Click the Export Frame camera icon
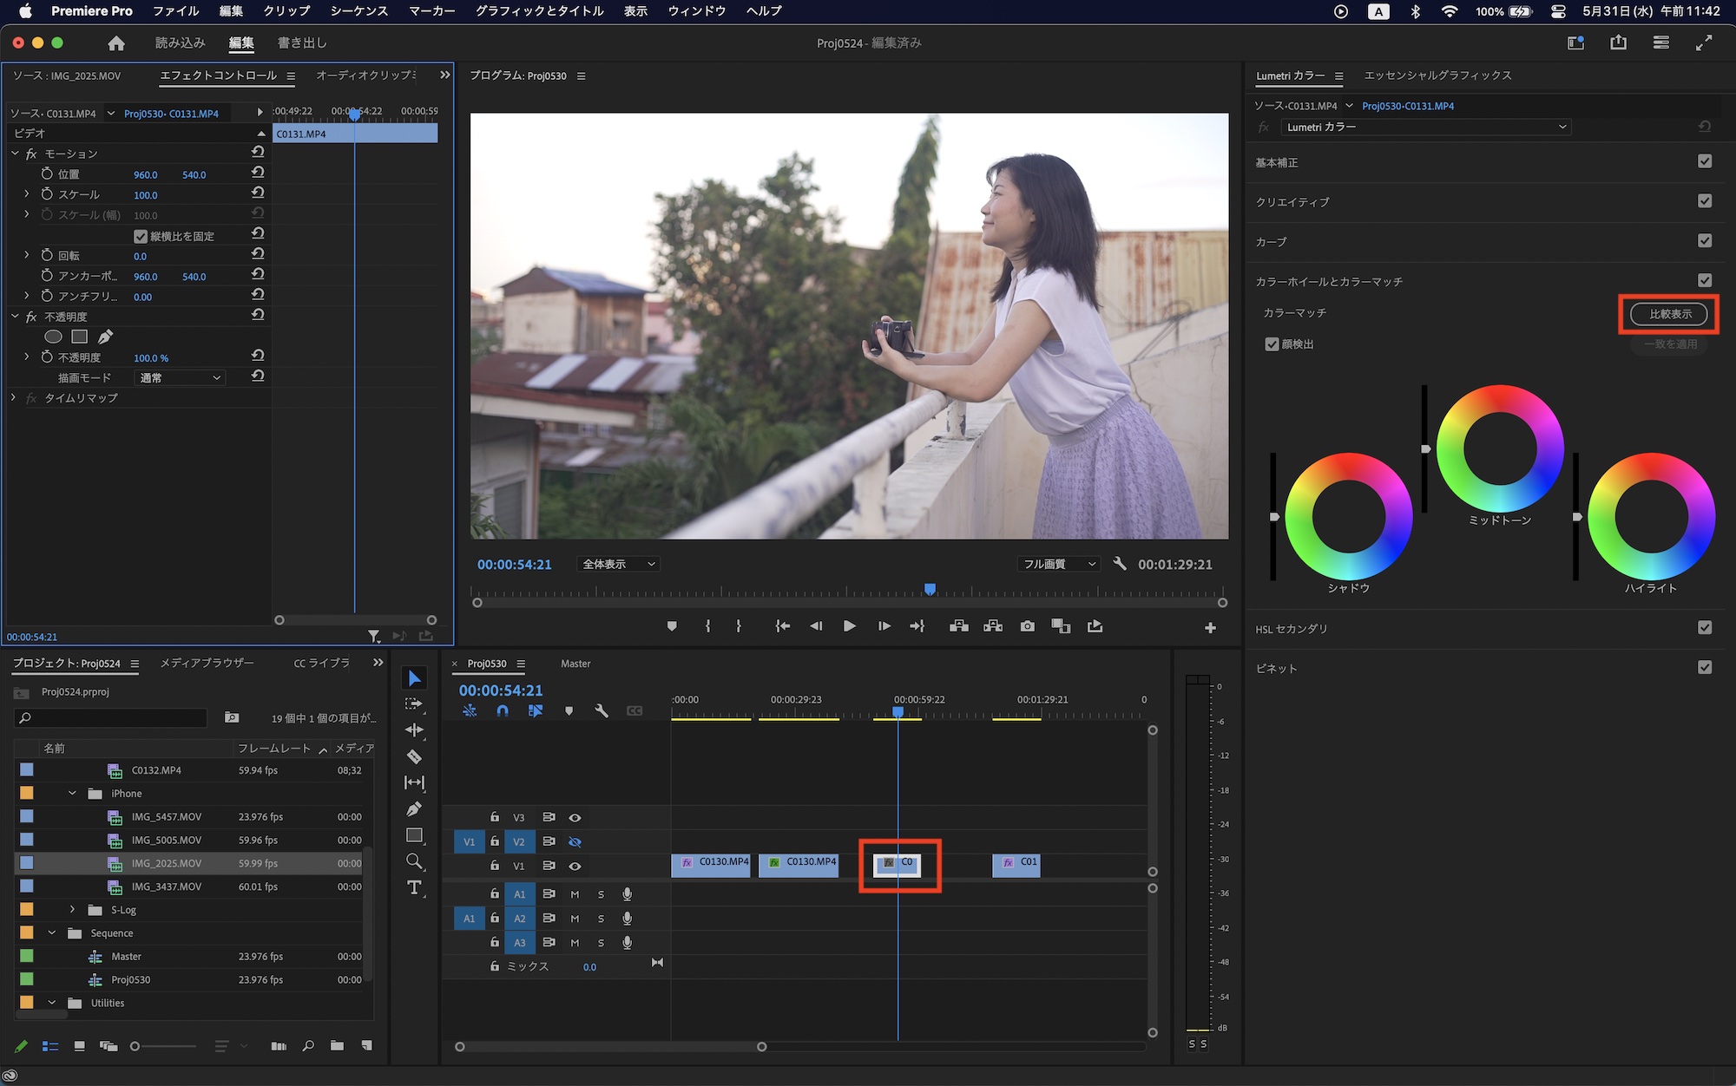Image resolution: width=1736 pixels, height=1086 pixels. (1028, 626)
